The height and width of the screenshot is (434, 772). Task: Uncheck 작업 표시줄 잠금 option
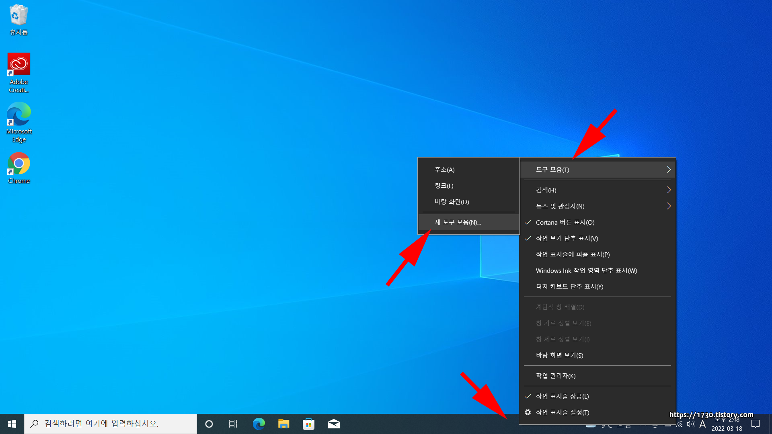[562, 396]
